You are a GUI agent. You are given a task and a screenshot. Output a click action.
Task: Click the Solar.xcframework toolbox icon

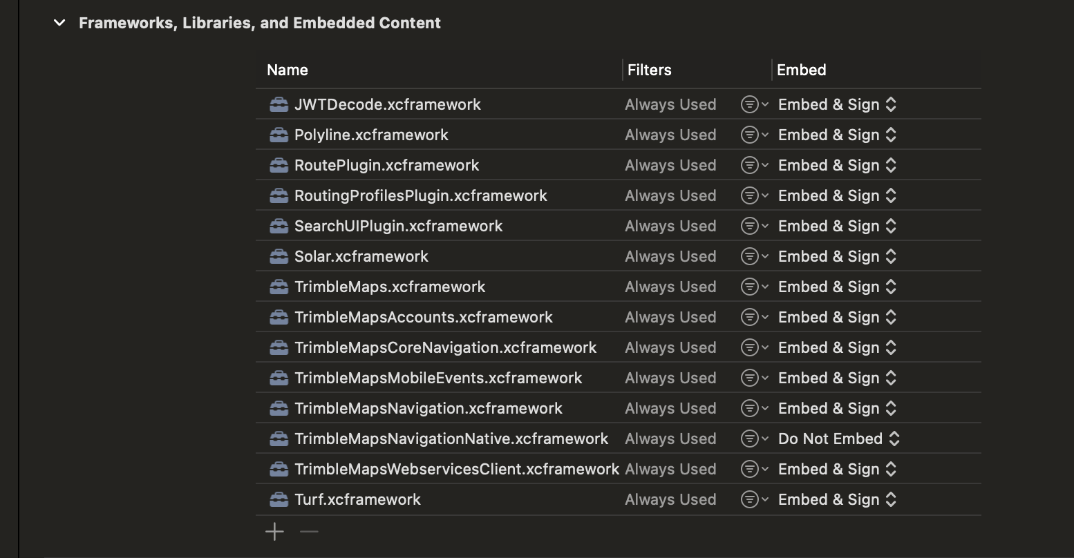pos(279,256)
